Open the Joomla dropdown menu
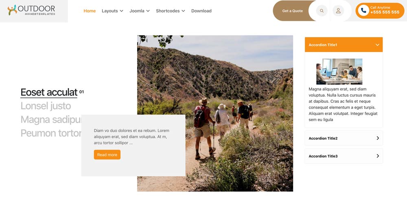 click(140, 11)
